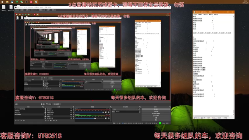Pop out the Sources dock panel
Image resolution: width=249 pixels, height=140 pixels.
74,107
